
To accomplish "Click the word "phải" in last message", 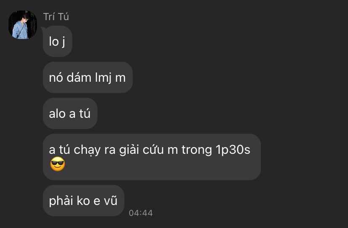I will 61,201.
